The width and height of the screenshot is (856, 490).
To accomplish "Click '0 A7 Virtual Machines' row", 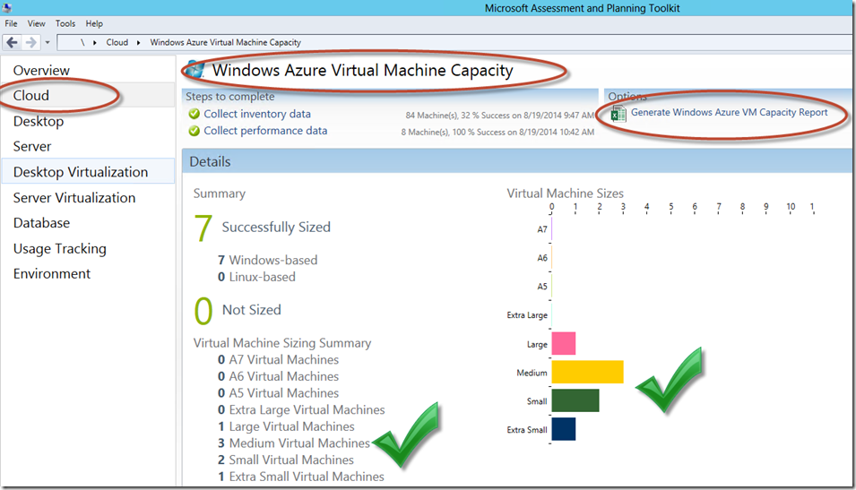I will click(279, 360).
